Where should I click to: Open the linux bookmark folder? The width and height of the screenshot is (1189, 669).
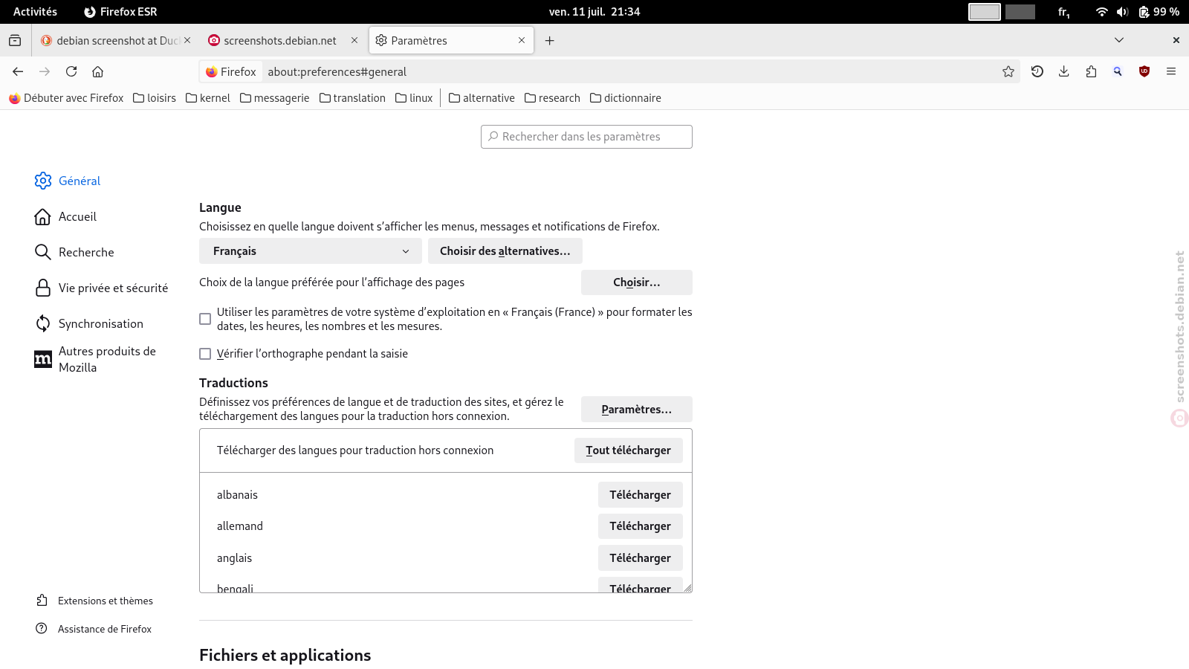(414, 98)
